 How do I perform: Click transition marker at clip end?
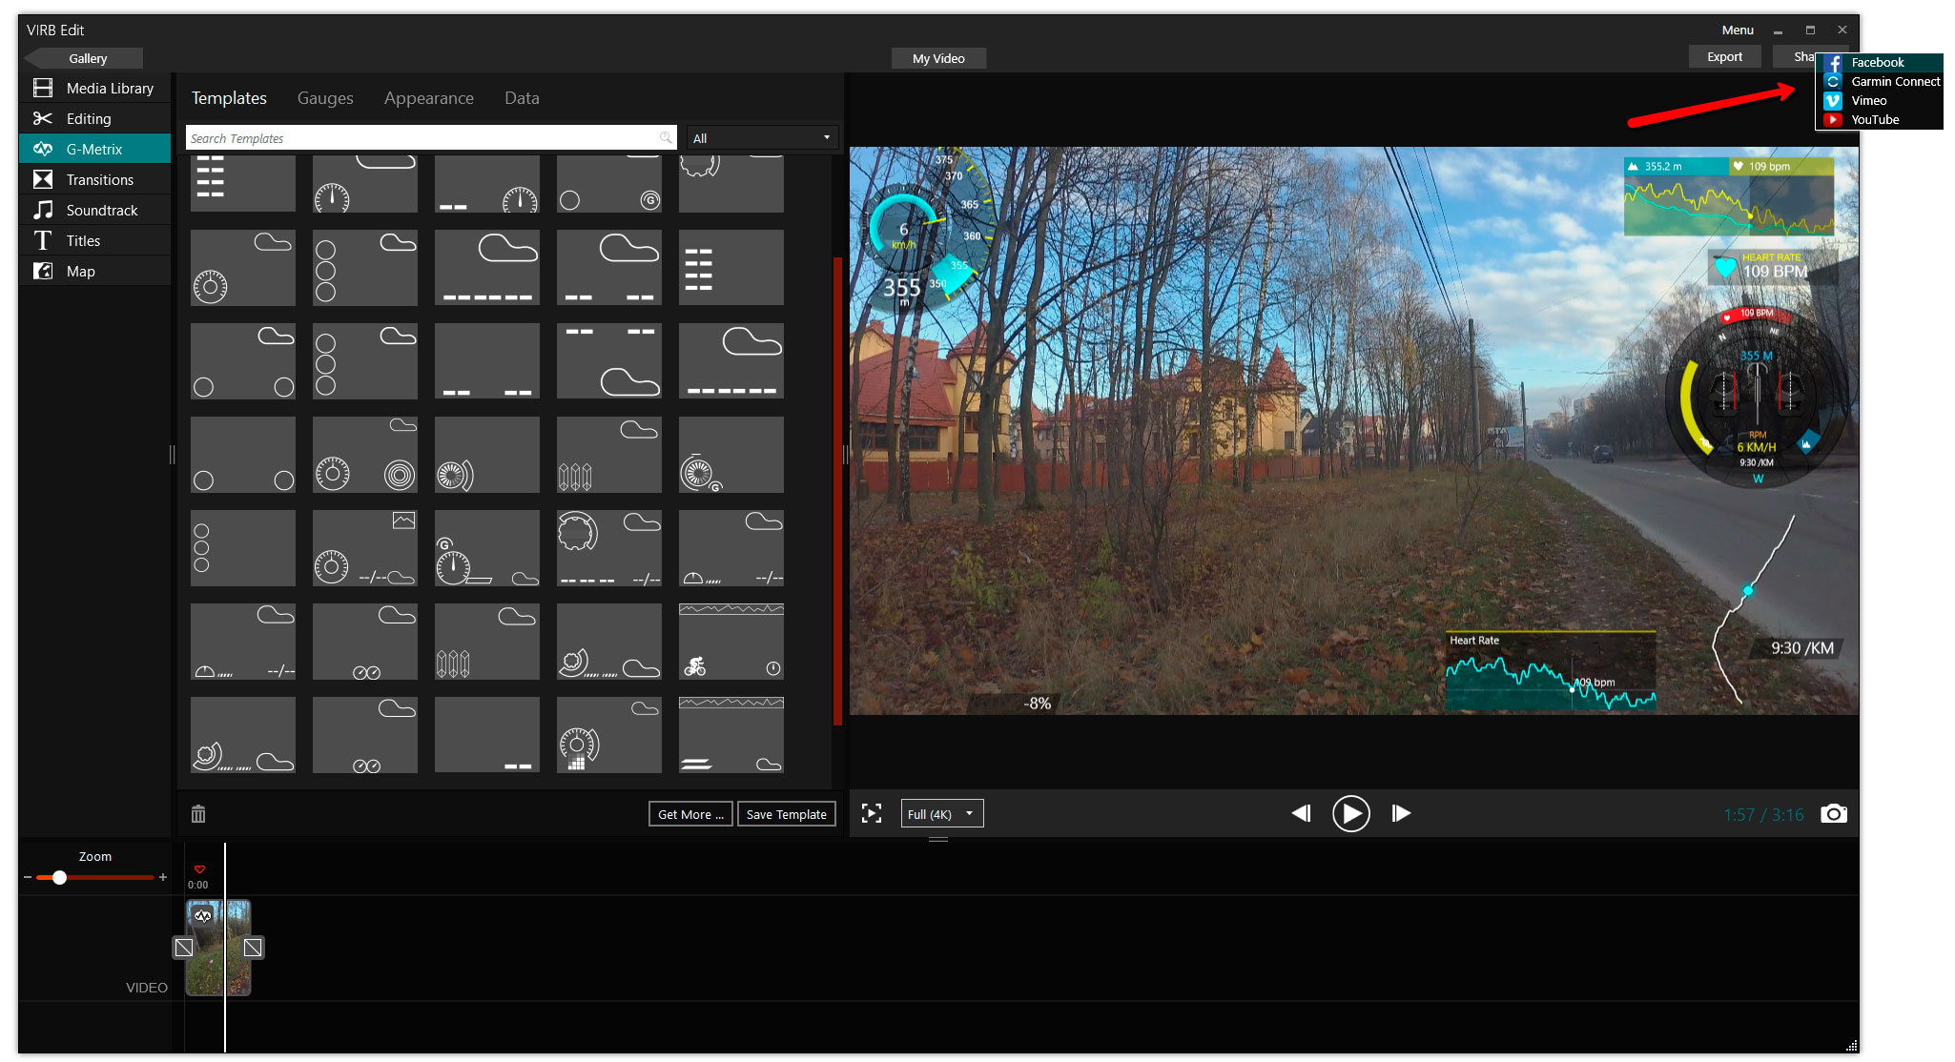pyautogui.click(x=253, y=948)
